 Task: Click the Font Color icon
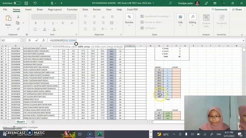coord(54,29)
